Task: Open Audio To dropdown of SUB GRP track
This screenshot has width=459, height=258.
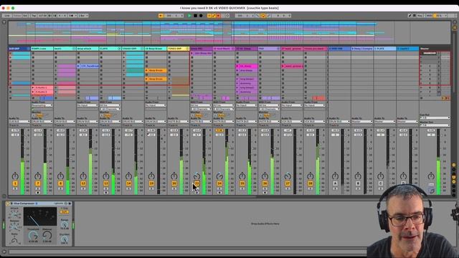Action: coord(19,121)
